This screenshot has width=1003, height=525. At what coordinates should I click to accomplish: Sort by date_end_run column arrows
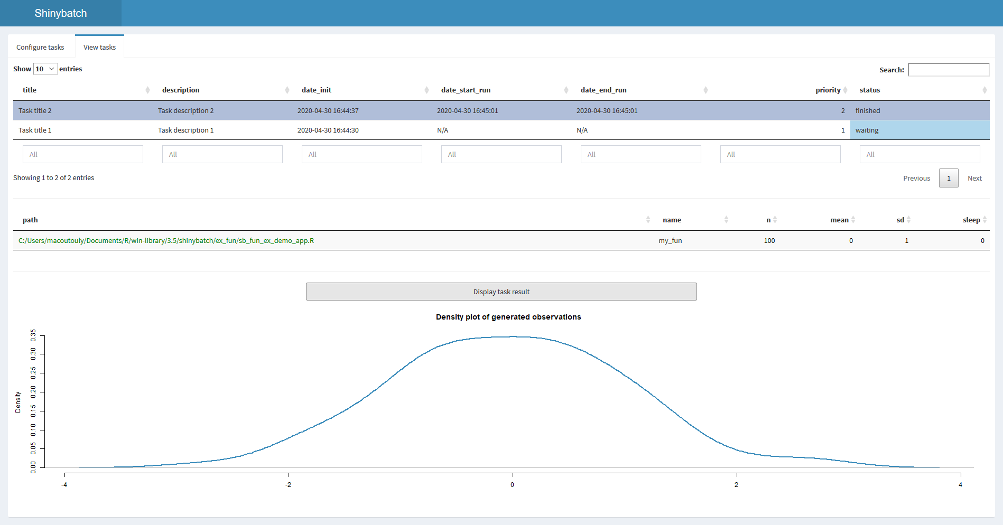point(705,90)
